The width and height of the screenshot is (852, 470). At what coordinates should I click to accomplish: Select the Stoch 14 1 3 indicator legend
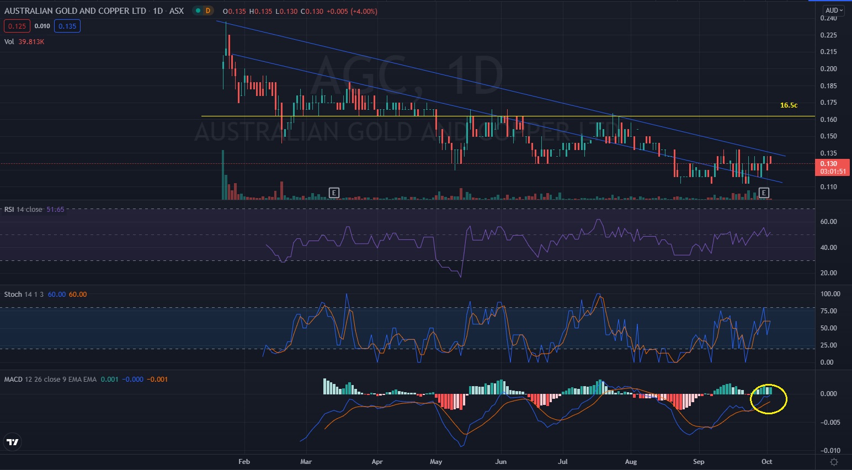[24, 294]
